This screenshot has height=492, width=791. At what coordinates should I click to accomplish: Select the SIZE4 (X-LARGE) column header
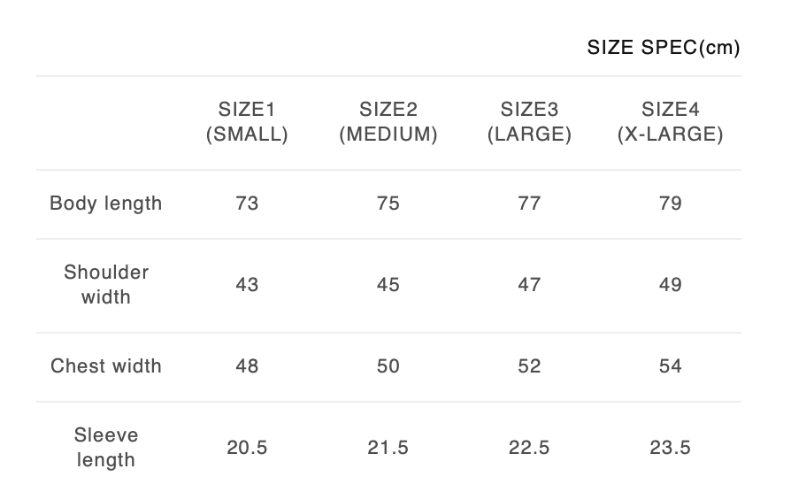tap(670, 122)
